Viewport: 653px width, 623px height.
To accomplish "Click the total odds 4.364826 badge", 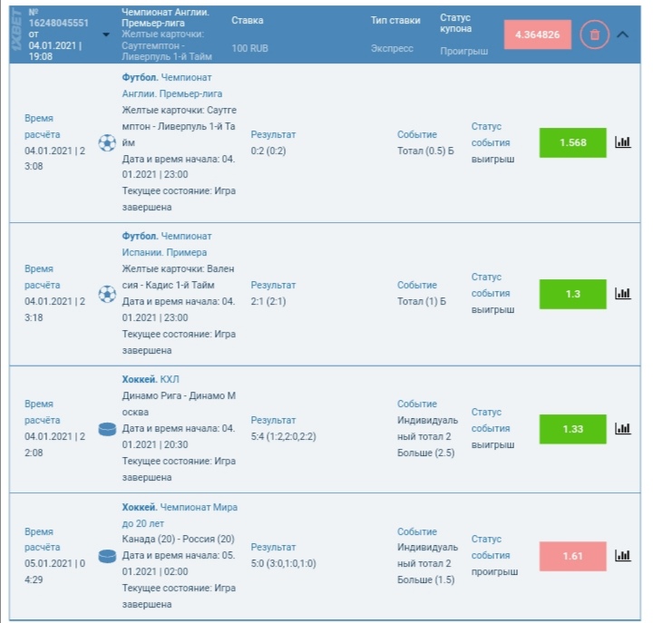I will [538, 34].
